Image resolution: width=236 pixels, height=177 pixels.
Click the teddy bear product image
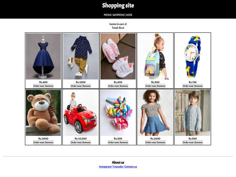tap(43, 113)
